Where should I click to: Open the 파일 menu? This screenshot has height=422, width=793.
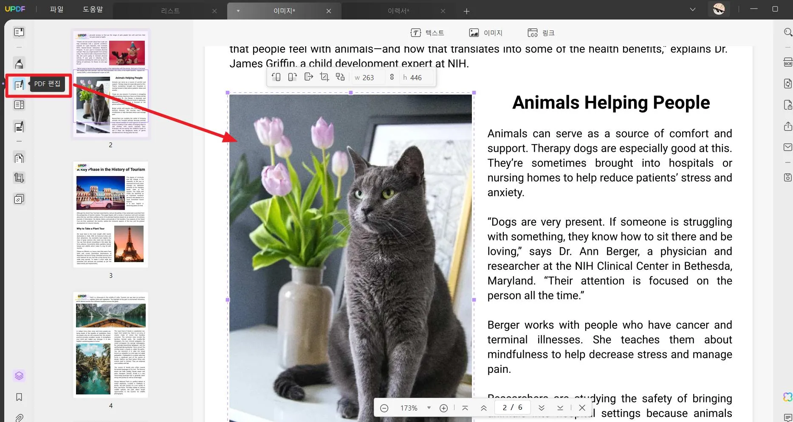[x=56, y=9]
